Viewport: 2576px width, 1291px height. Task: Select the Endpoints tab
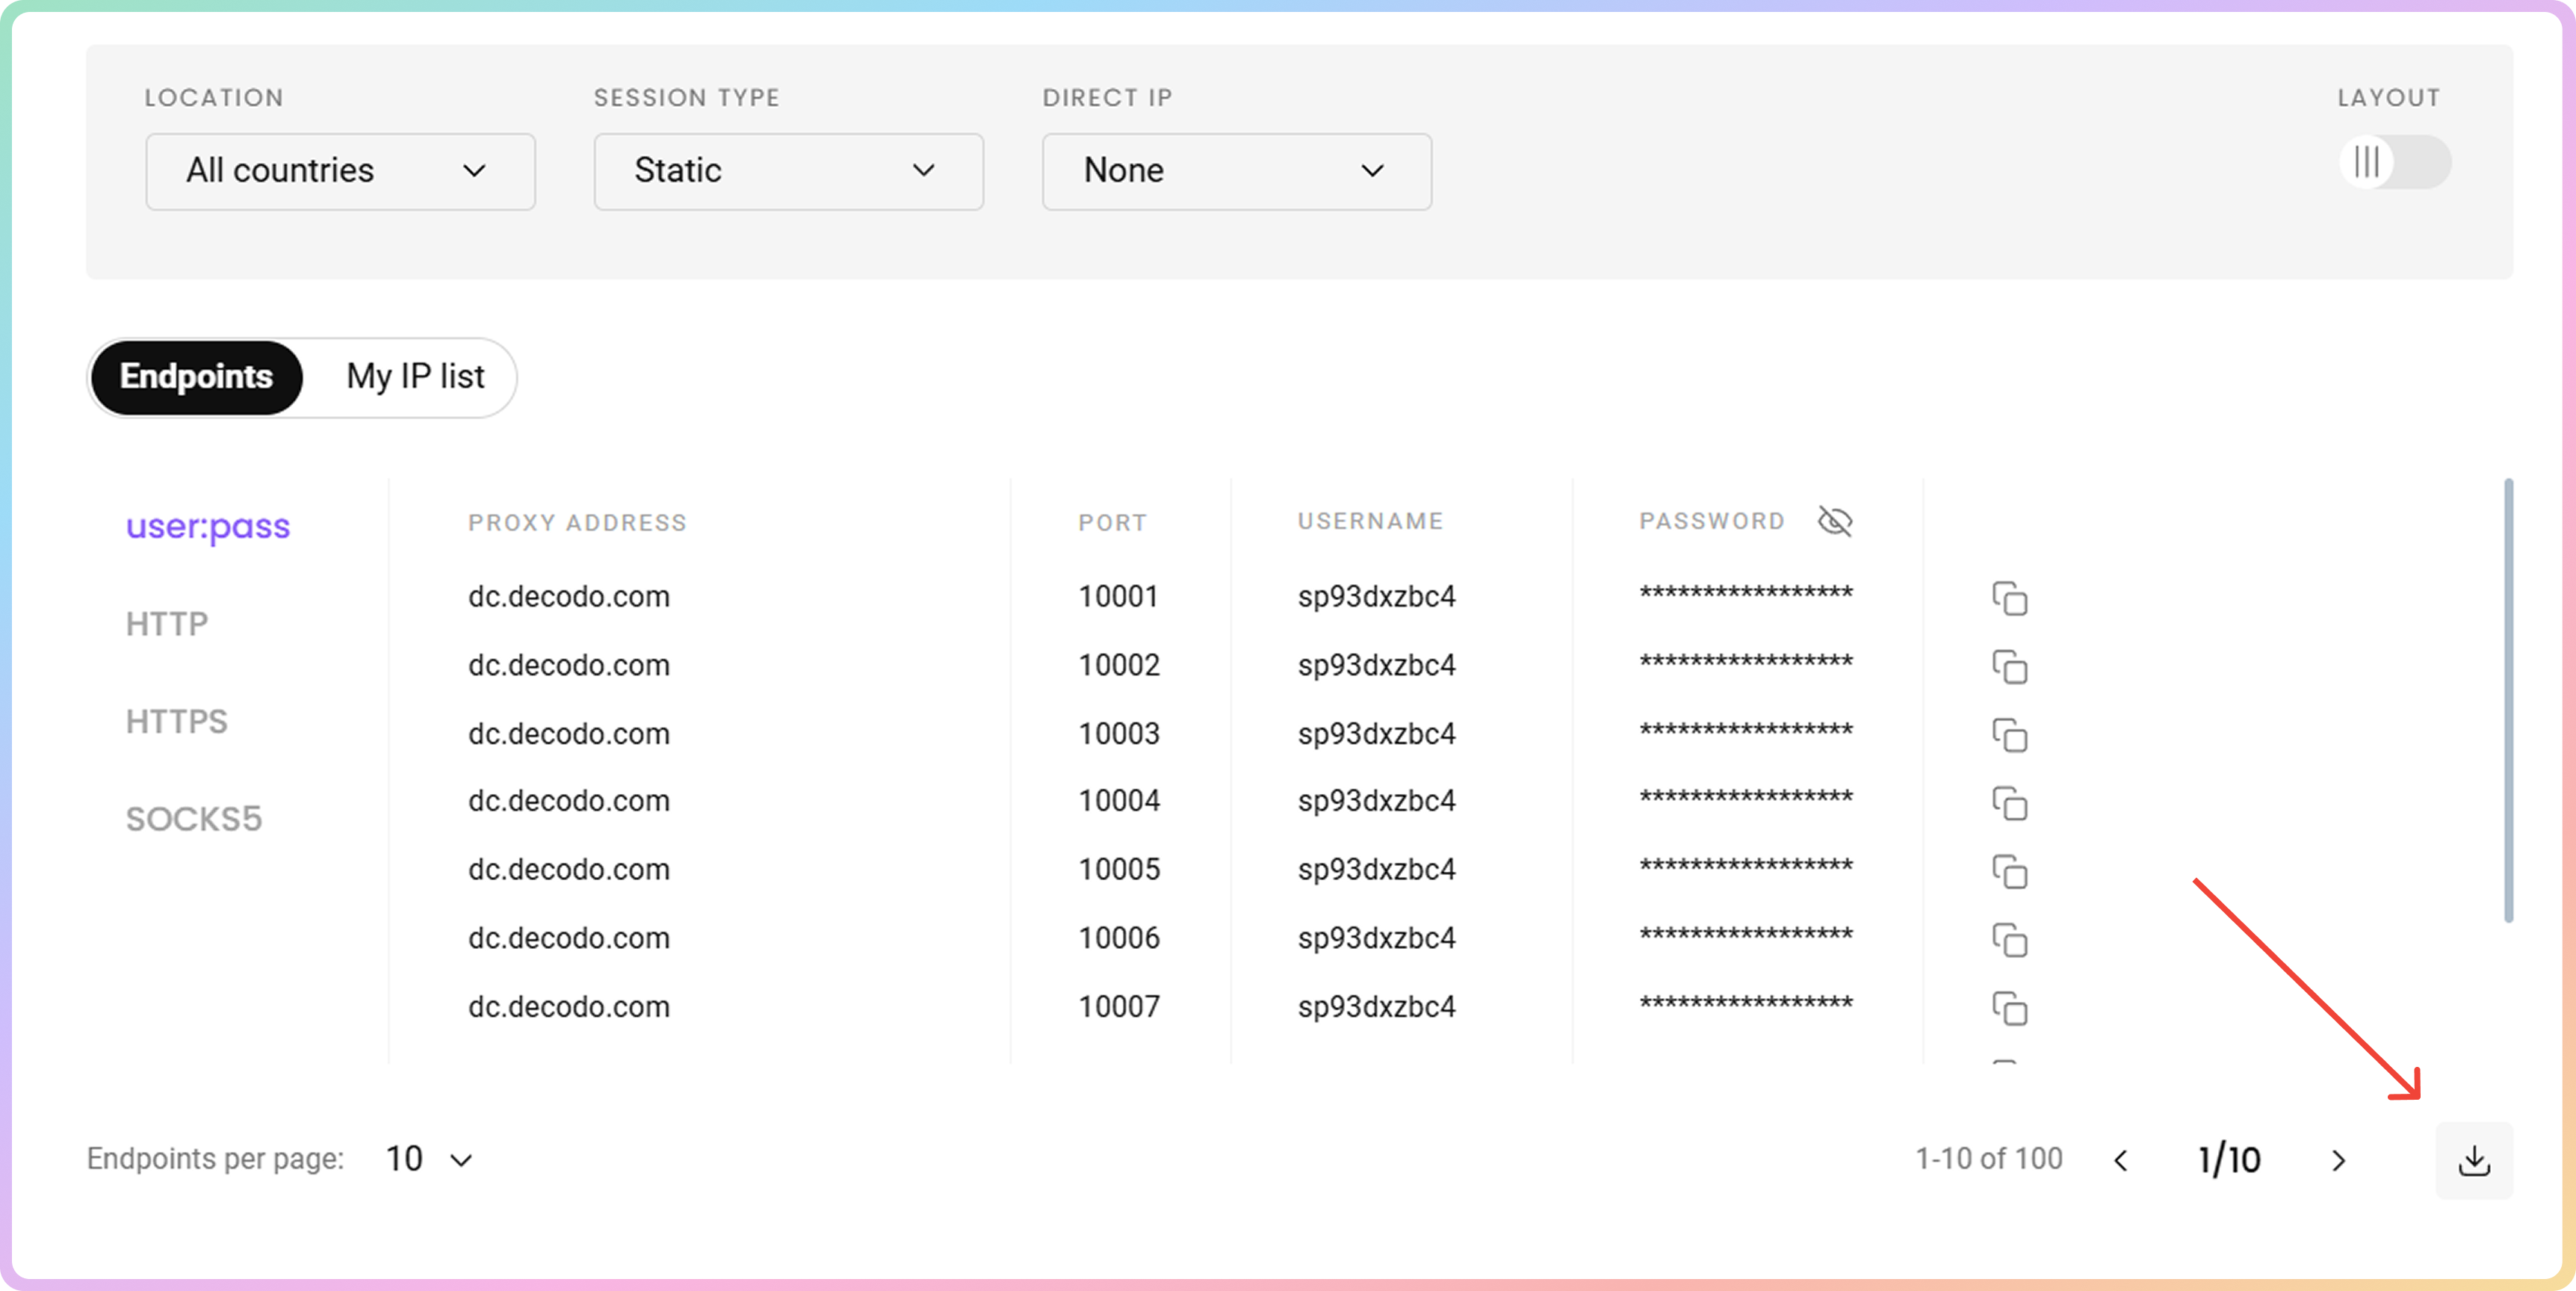tap(197, 377)
